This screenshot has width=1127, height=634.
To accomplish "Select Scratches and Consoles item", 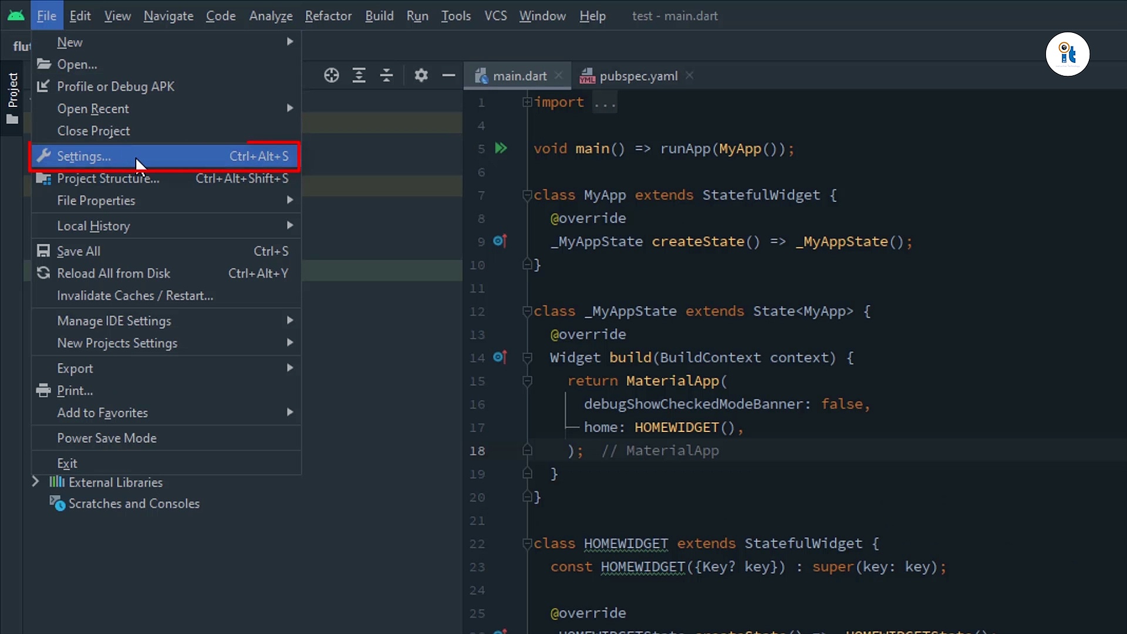I will pos(134,504).
